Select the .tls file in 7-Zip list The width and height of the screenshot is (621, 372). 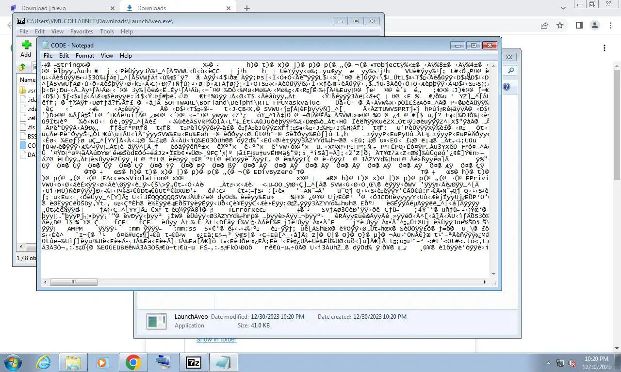[x=28, y=127]
